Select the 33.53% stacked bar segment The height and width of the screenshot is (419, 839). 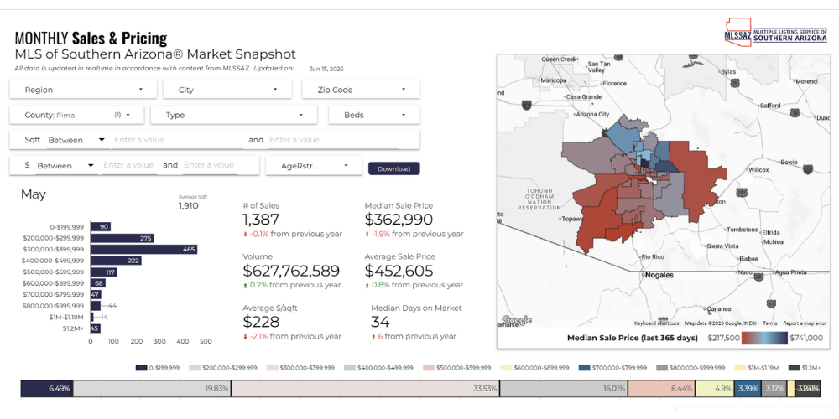[366, 389]
